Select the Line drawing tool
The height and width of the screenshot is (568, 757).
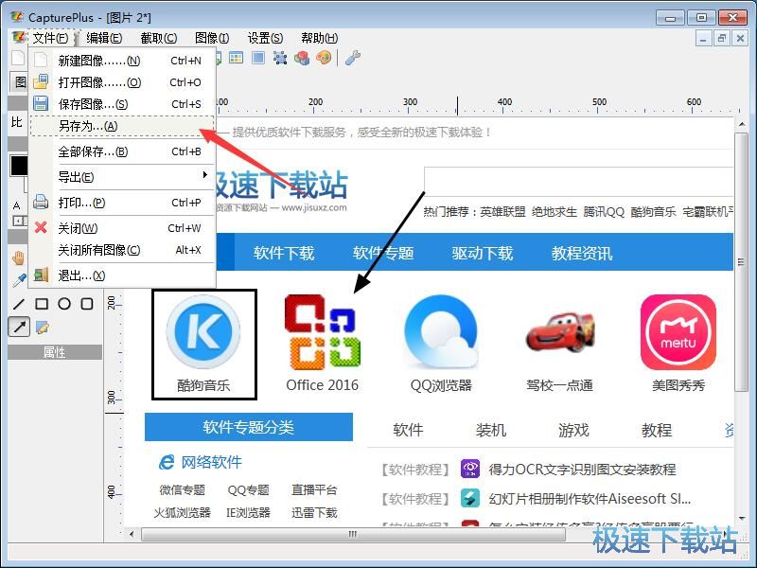(x=19, y=304)
